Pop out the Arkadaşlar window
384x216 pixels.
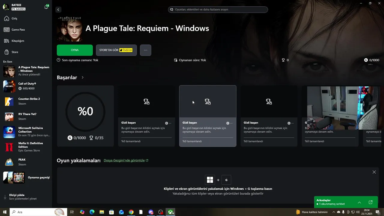[370, 202]
